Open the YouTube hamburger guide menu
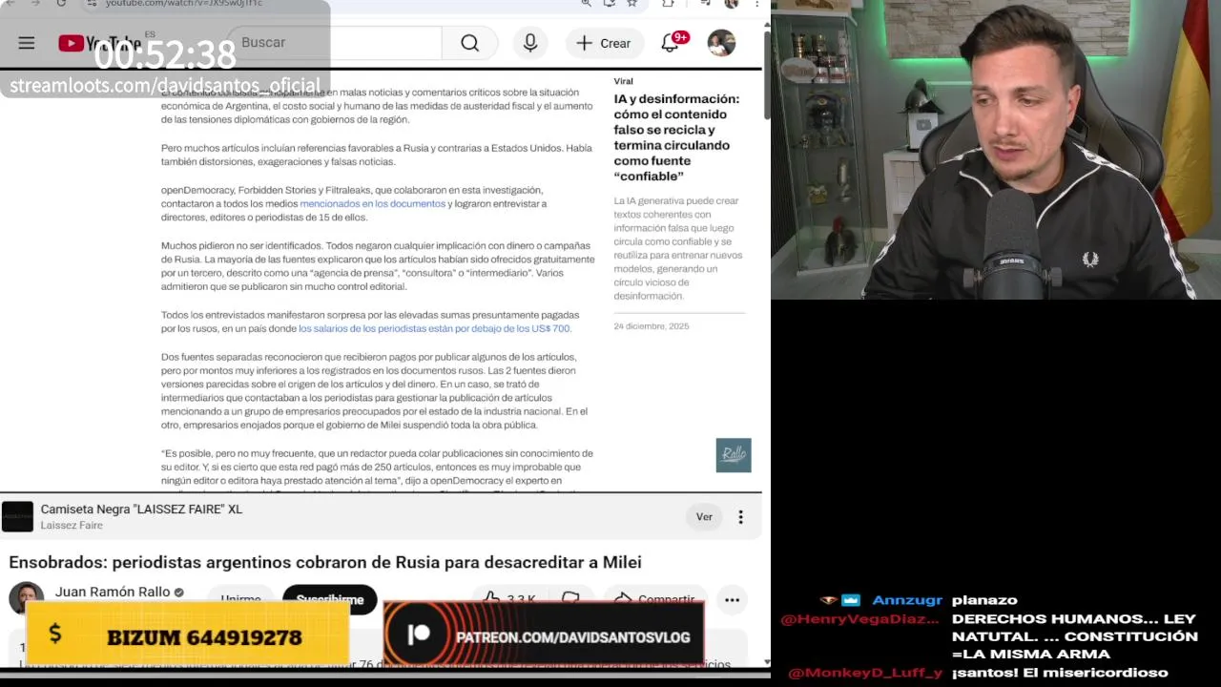The width and height of the screenshot is (1221, 687). (27, 43)
